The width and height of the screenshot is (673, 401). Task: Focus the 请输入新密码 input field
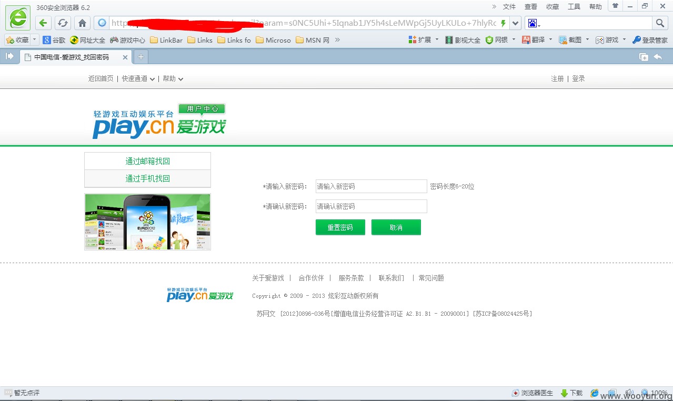point(371,186)
